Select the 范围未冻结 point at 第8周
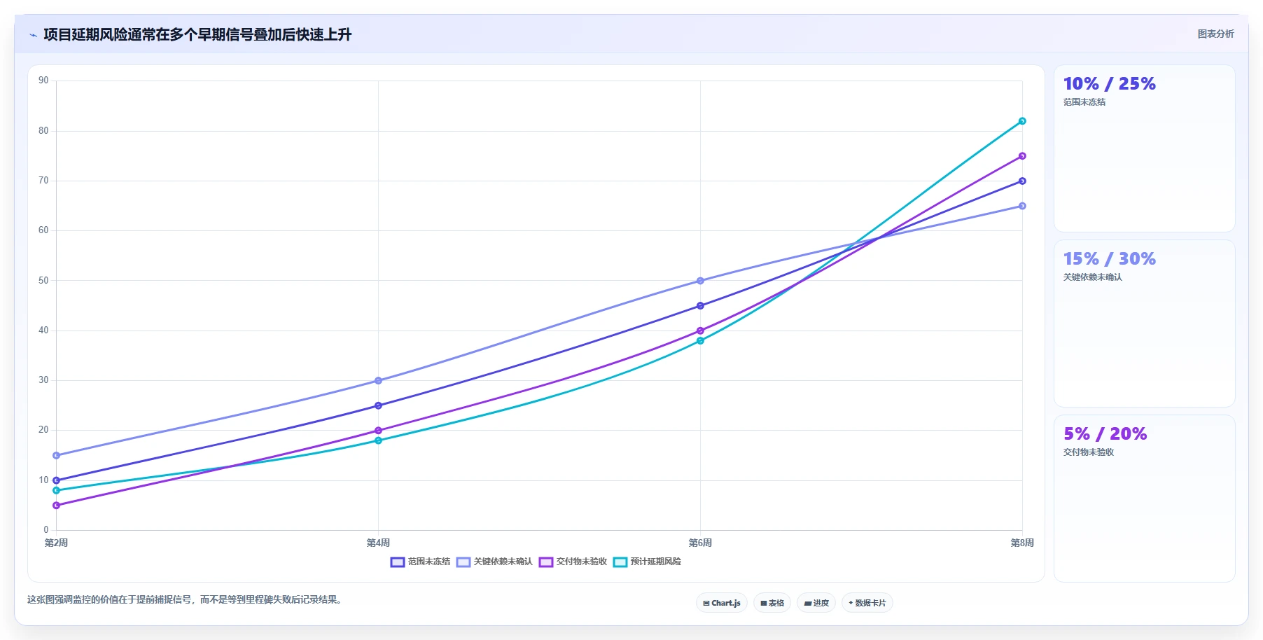 pyautogui.click(x=1022, y=181)
